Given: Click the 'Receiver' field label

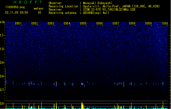Looking at the screenshot, I should tap(55, 10).
